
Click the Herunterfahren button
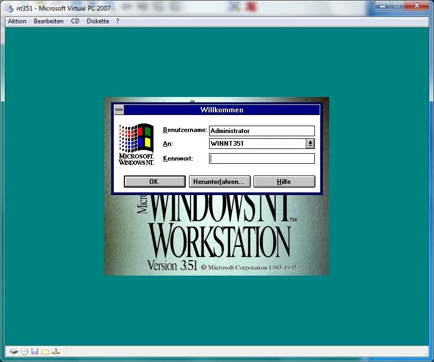[x=219, y=181]
